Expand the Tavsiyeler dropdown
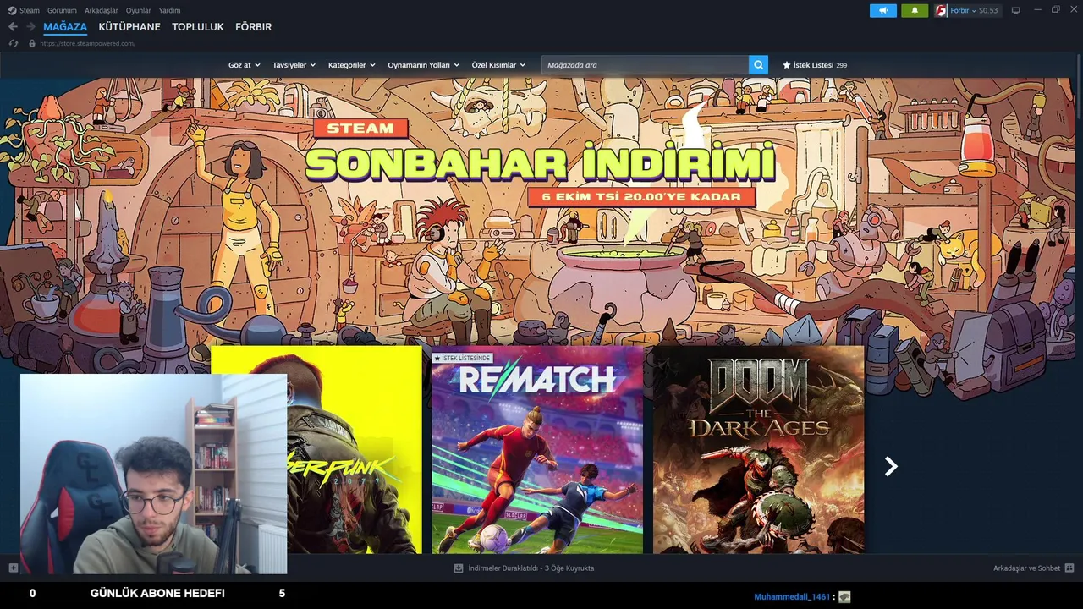This screenshot has width=1083, height=609. coord(294,65)
